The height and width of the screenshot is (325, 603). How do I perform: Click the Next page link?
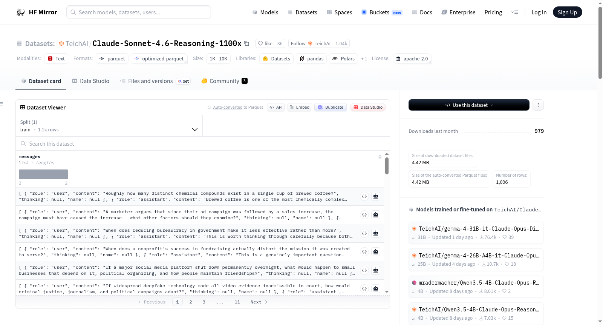point(259,302)
